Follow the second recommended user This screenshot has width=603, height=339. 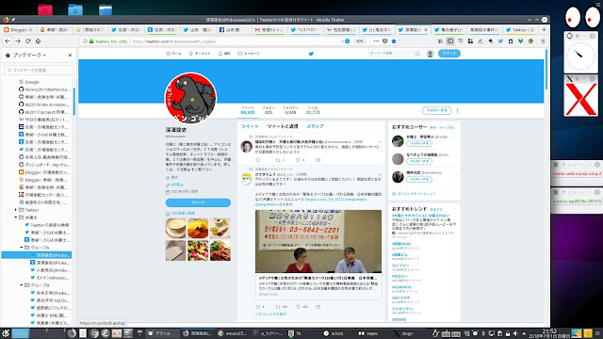point(419,161)
